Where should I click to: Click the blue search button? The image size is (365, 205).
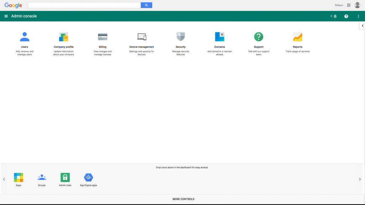146,5
